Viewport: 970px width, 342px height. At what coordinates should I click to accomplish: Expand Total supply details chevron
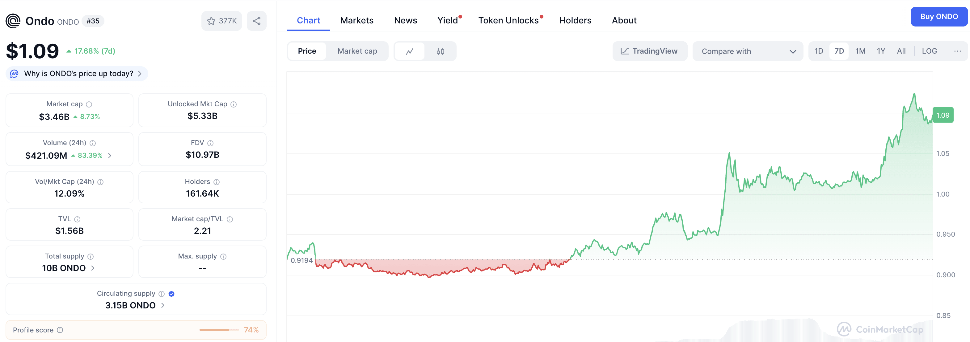[x=93, y=268]
